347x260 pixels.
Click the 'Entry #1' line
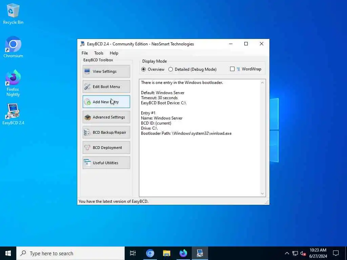[x=148, y=113]
